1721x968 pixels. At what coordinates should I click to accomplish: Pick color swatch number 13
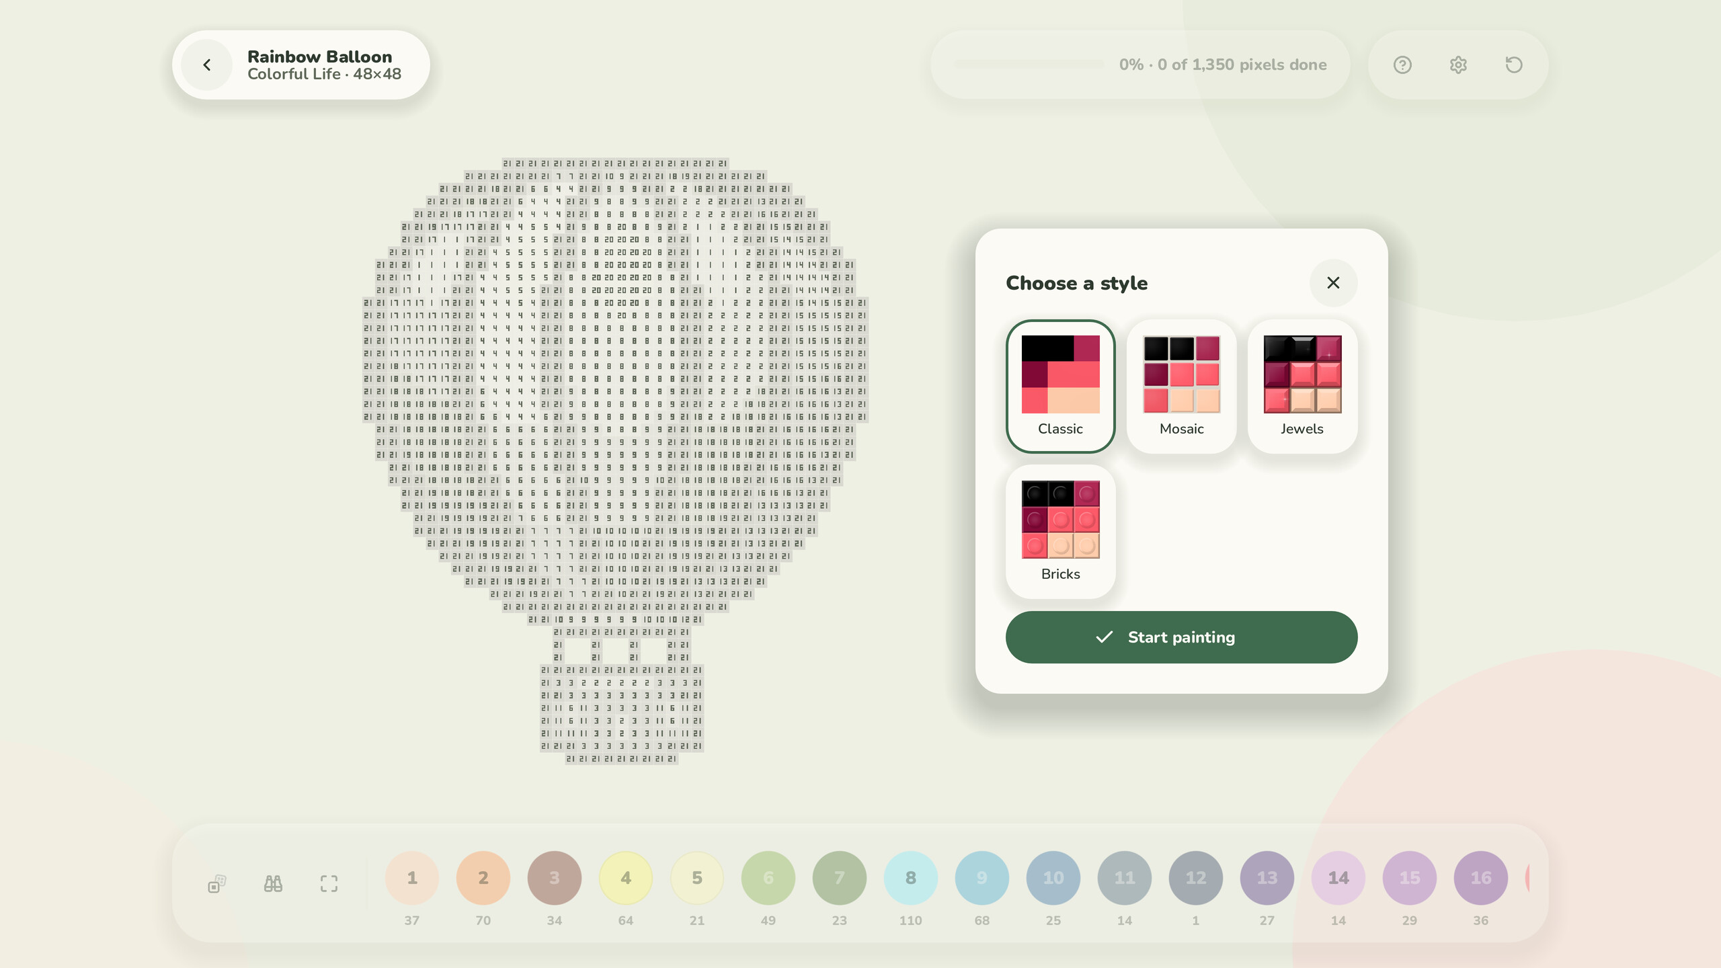click(x=1267, y=878)
